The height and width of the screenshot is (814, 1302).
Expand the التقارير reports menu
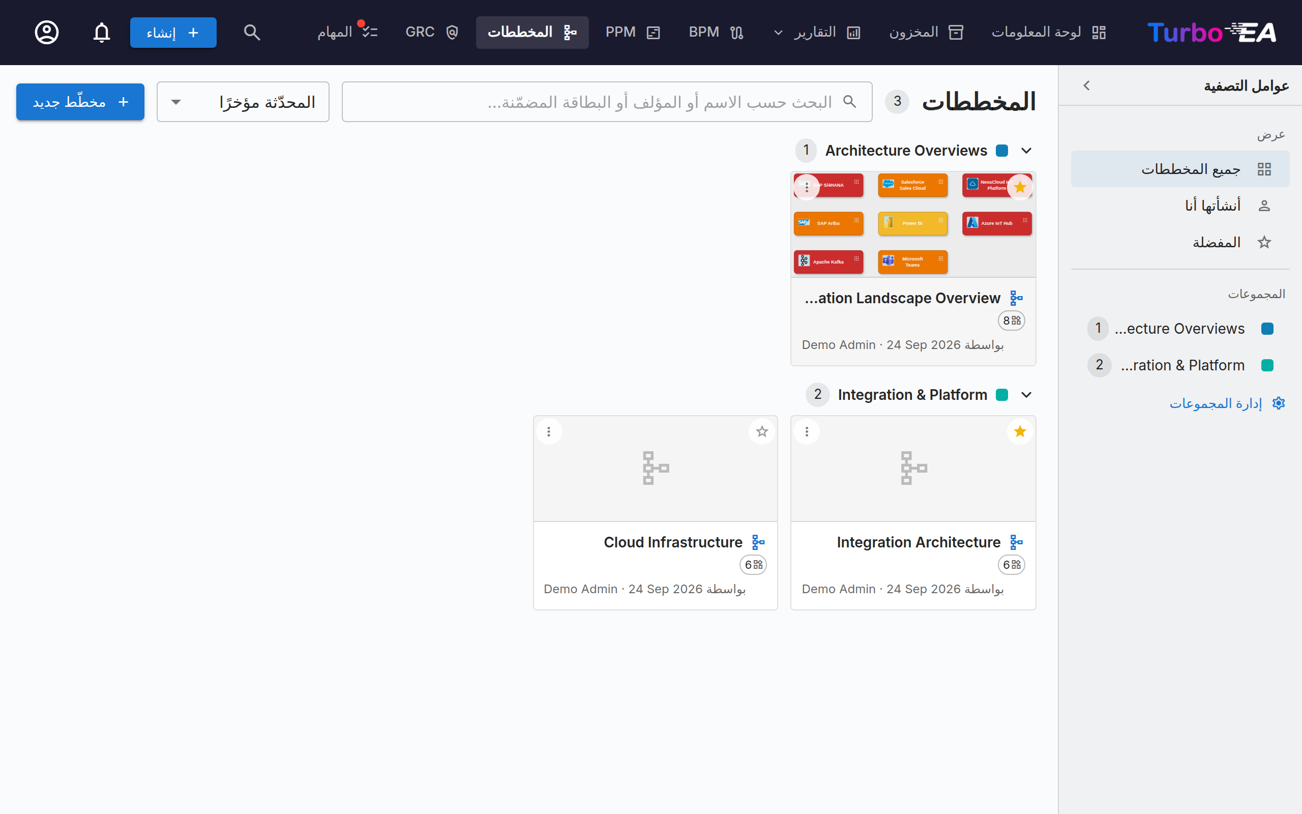tap(818, 32)
